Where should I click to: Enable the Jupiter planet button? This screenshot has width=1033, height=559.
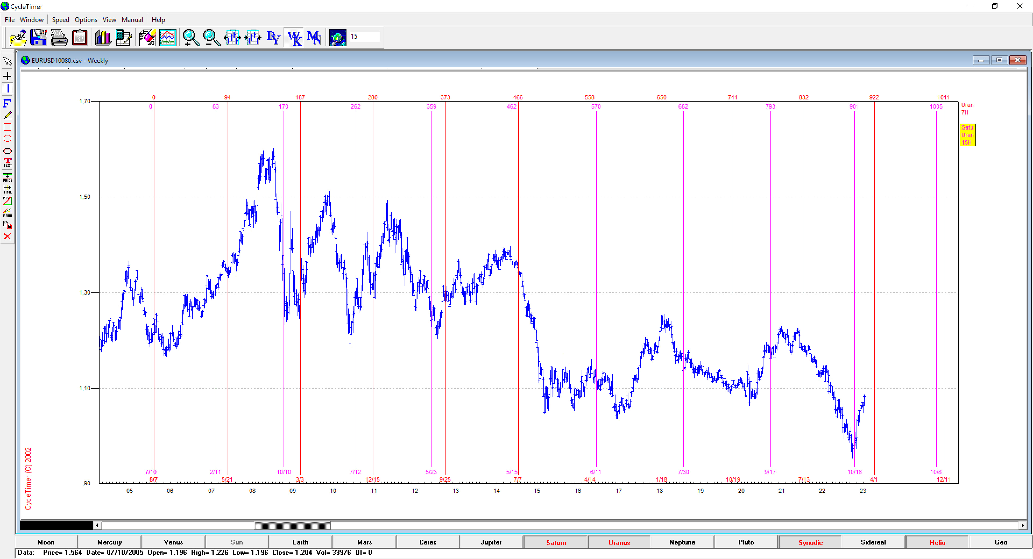click(x=491, y=542)
